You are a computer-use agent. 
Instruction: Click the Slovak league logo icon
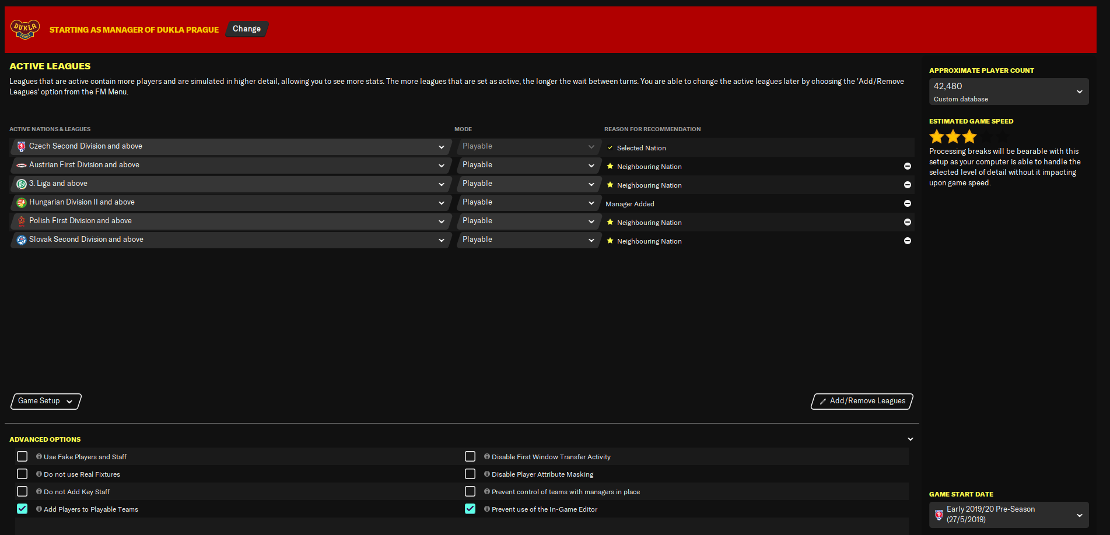(22, 240)
